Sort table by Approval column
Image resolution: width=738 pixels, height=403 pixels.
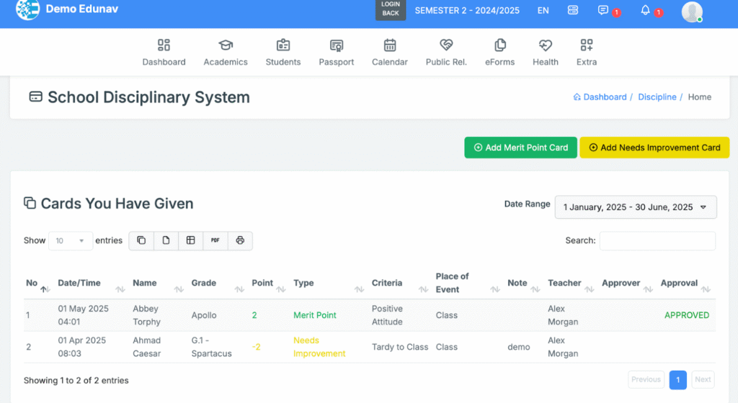[679, 283]
